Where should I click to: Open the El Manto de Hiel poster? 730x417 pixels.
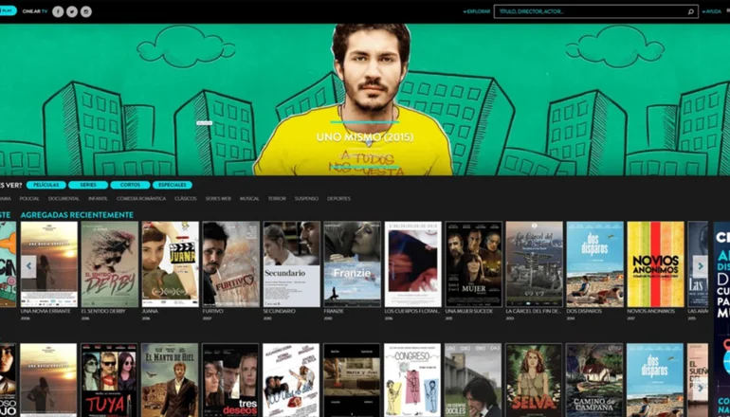170,380
